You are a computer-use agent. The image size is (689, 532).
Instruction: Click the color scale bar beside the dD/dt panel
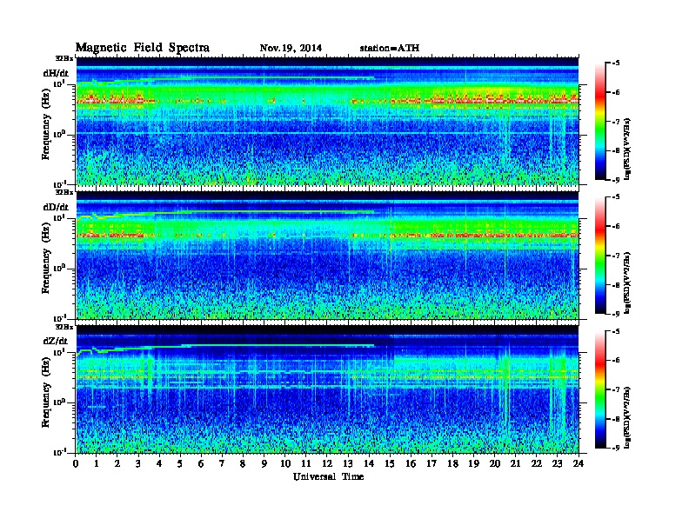(x=600, y=256)
